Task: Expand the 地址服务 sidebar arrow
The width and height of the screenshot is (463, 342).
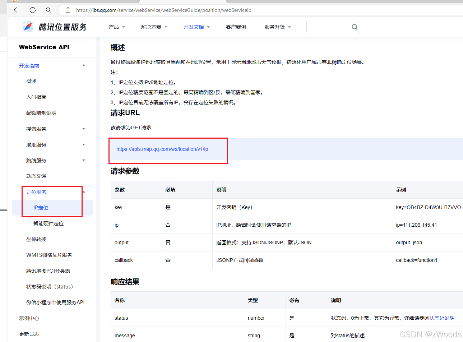Action: click(84, 144)
